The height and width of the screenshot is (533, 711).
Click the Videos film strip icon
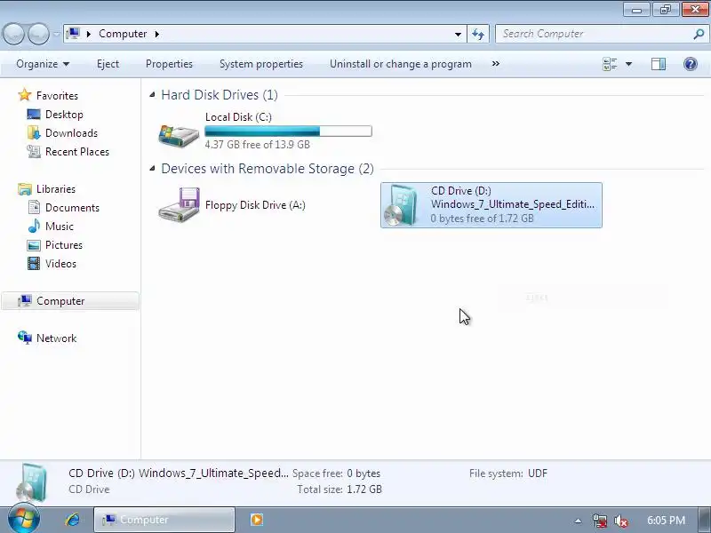click(x=34, y=263)
